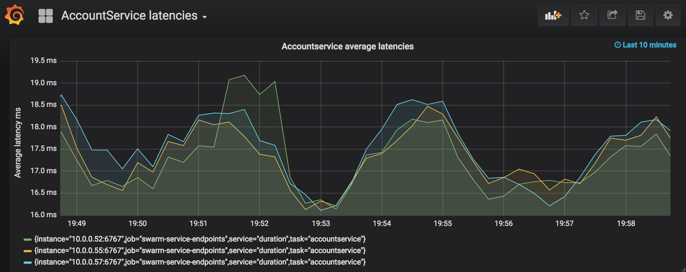
Task: Click the 19:55 x-axis time label
Action: (x=443, y=224)
